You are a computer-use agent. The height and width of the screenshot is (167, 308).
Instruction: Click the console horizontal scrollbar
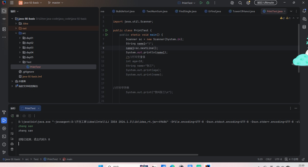click(108, 155)
